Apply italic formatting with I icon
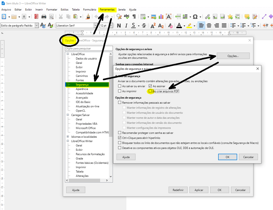The image size is (273, 210). click(x=126, y=25)
